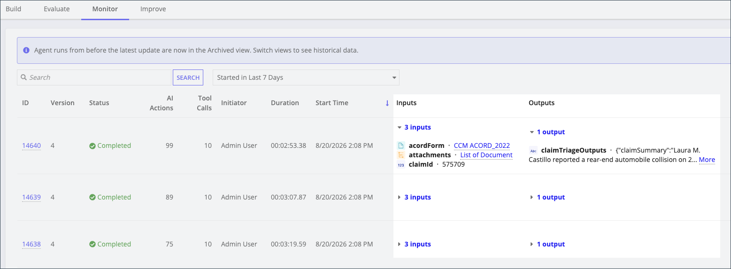Click the document icon beside acordForm

tap(401, 146)
